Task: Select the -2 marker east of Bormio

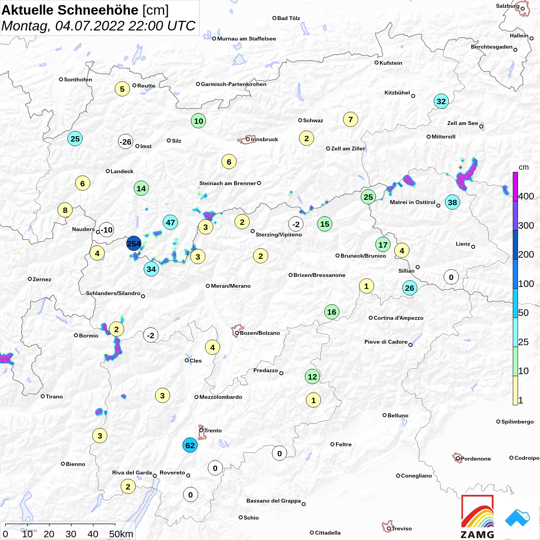Action: [151, 335]
